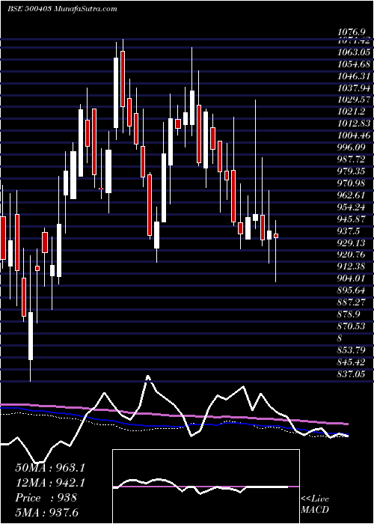This screenshot has width=374, height=524.
Task: Select the 1076.9 price axis label
Action: [351, 32]
